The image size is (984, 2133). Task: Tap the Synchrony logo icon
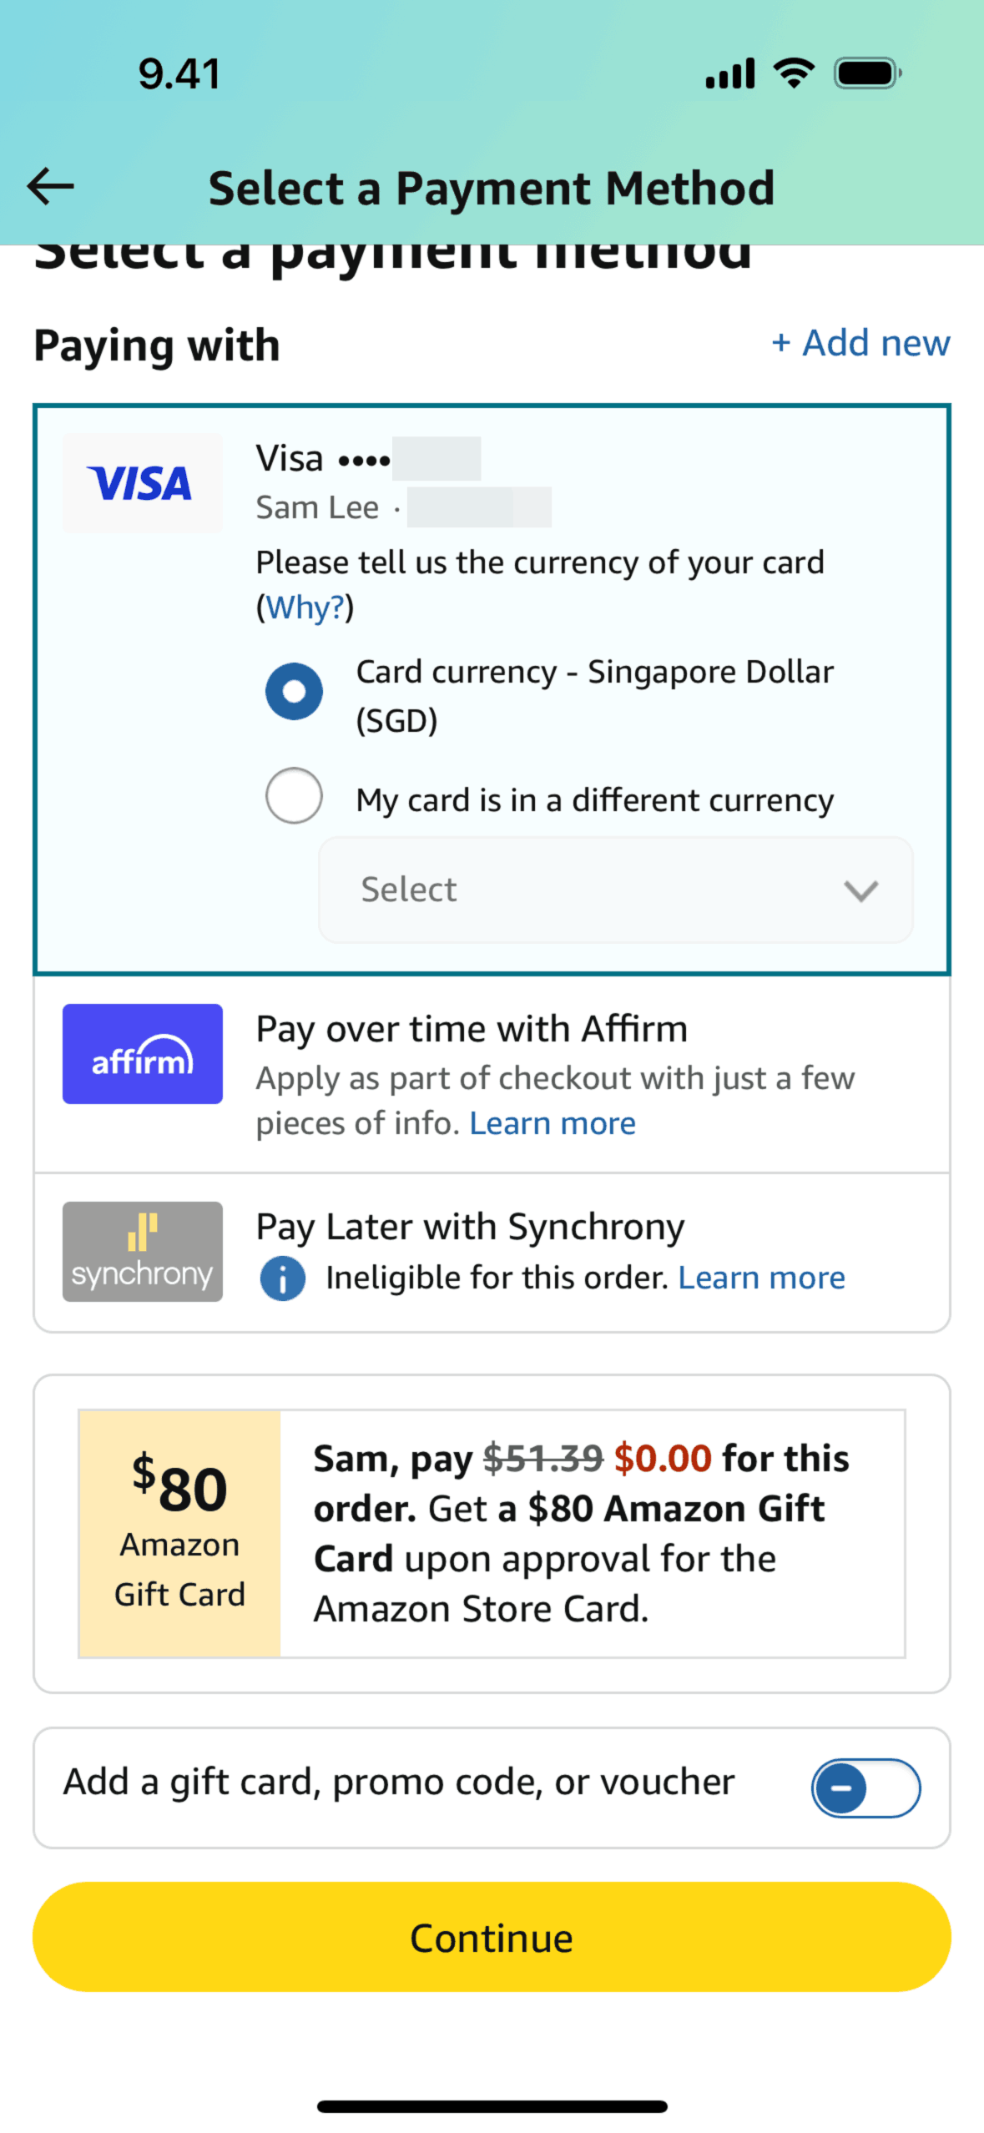click(142, 1251)
